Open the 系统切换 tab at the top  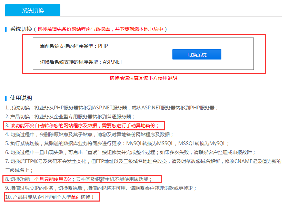click(x=33, y=10)
